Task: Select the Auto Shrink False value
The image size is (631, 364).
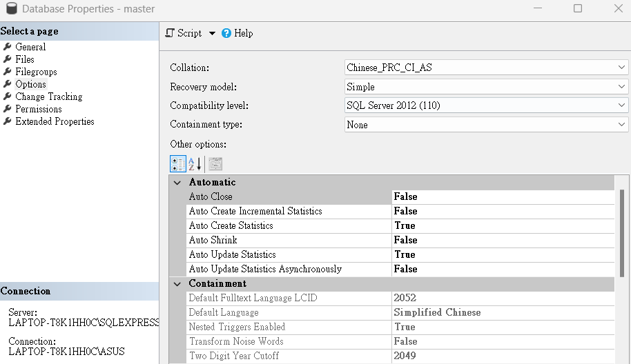Action: click(x=503, y=240)
